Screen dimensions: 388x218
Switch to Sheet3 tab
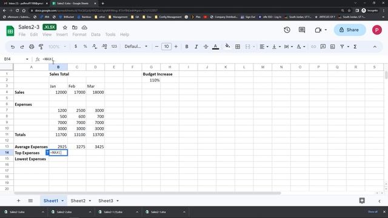click(105, 200)
